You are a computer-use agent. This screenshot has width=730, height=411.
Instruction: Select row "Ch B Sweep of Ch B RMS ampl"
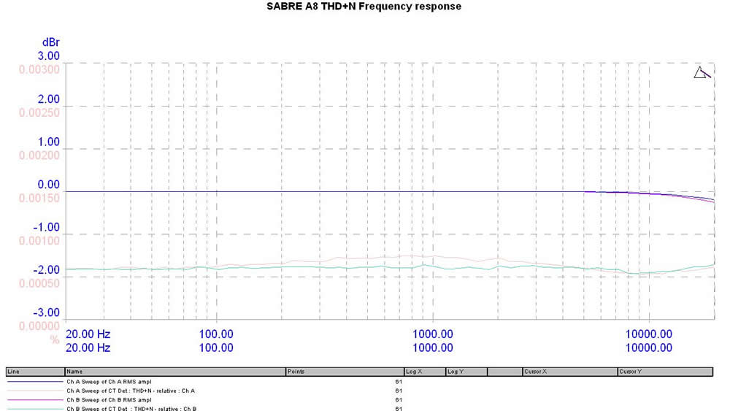point(359,400)
